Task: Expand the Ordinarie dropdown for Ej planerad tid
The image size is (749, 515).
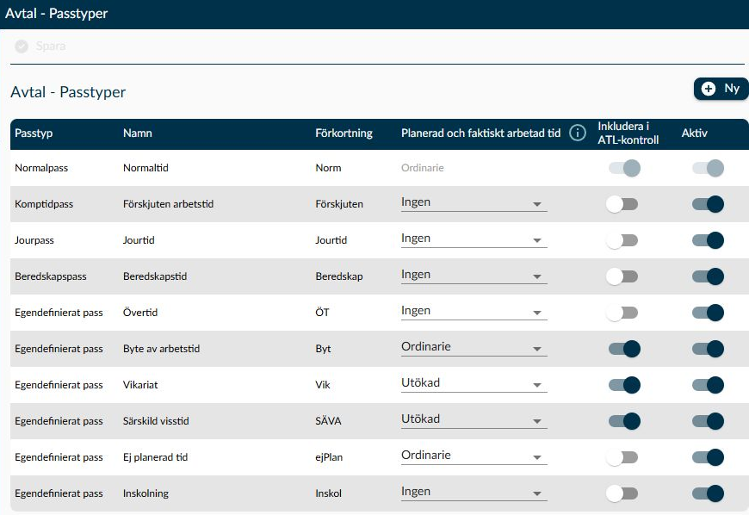Action: click(x=474, y=456)
